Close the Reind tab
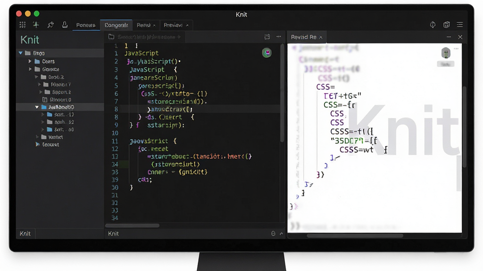483x271 pixels. click(x=154, y=25)
